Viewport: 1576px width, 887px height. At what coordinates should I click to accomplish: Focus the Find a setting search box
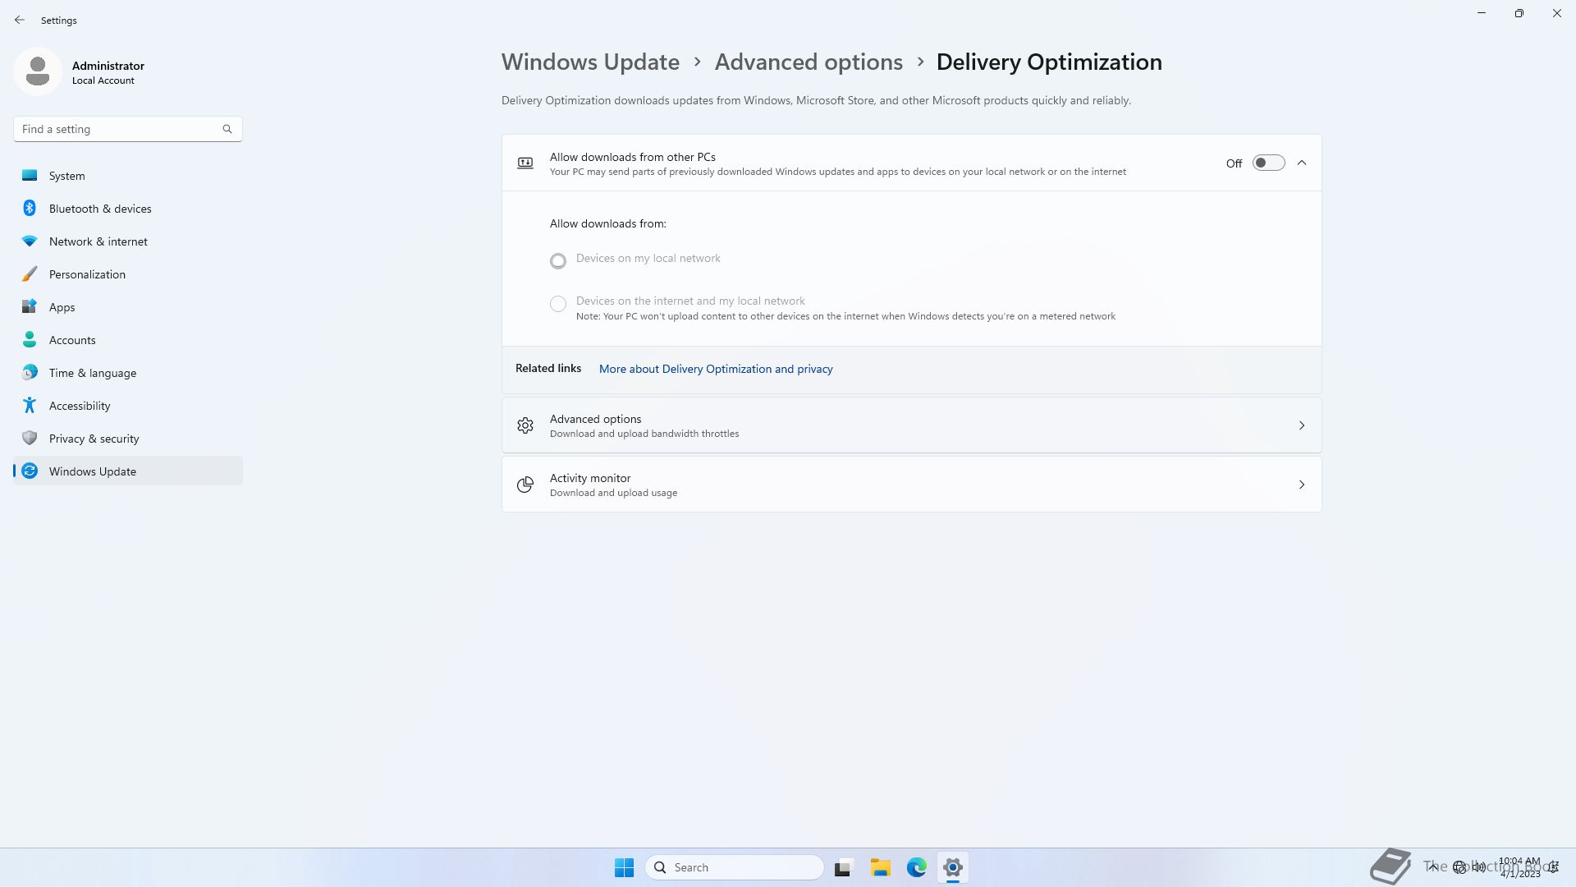click(127, 129)
